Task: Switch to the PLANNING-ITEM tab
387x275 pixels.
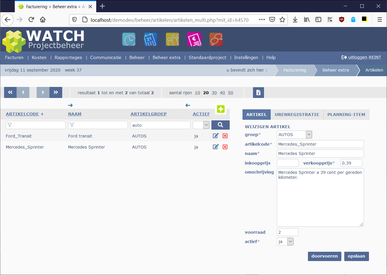Action: pyautogui.click(x=346, y=115)
